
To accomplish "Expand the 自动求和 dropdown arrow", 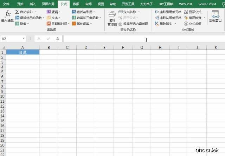I will [x=36, y=12].
